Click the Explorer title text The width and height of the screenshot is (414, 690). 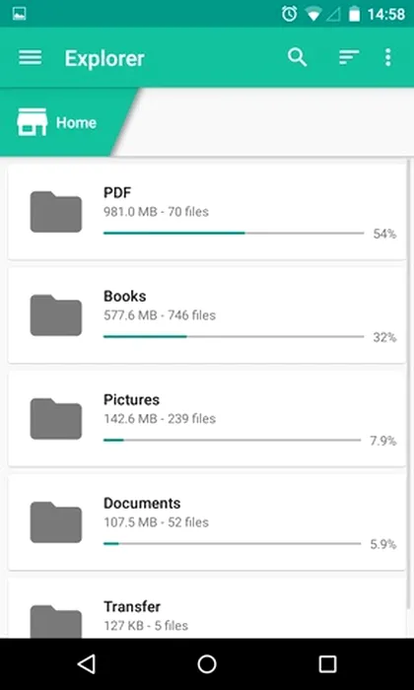click(x=104, y=58)
